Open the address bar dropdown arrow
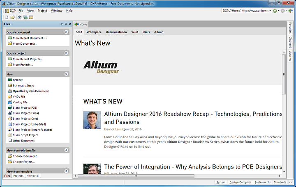 click(x=270, y=11)
